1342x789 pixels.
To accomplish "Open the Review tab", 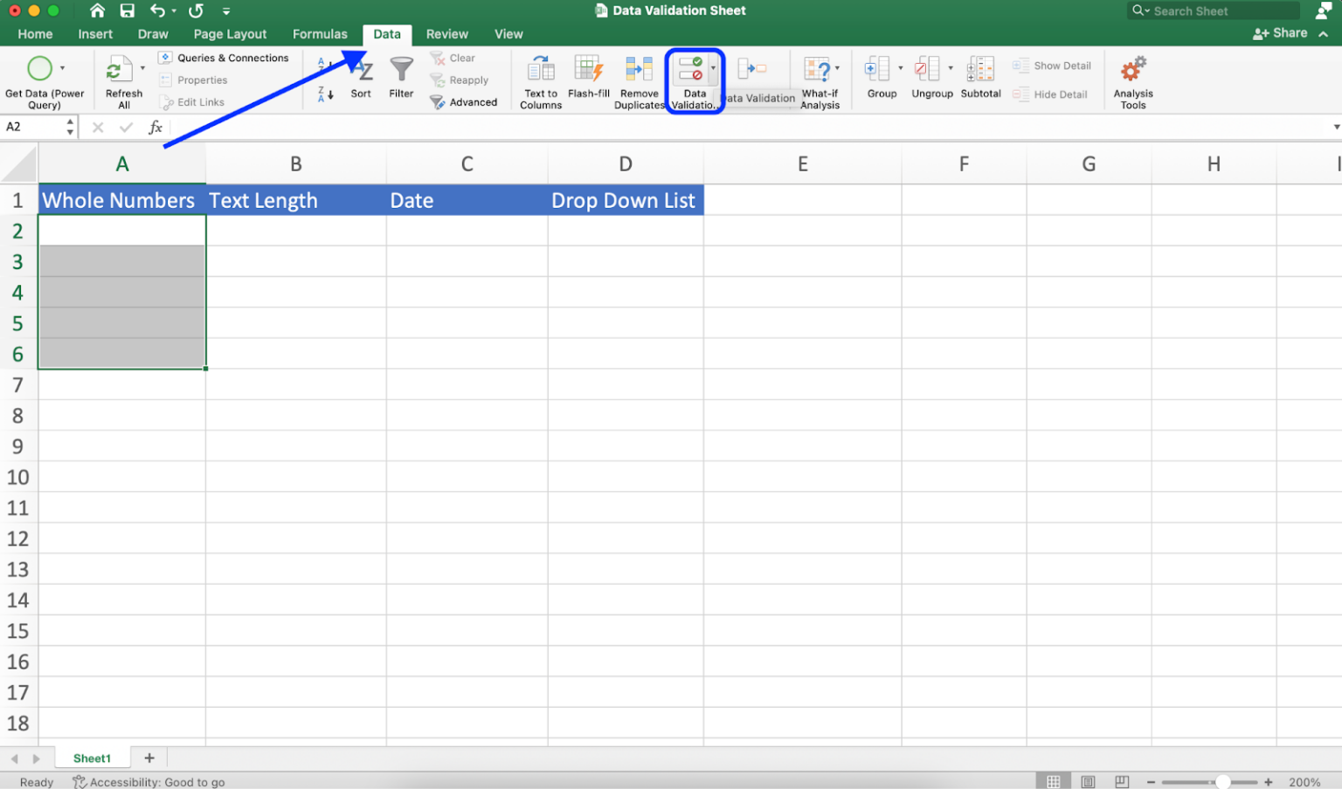I will 446,34.
